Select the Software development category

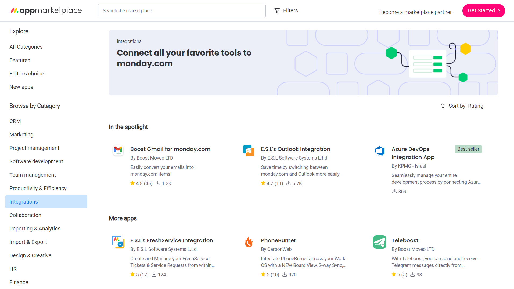[36, 161]
